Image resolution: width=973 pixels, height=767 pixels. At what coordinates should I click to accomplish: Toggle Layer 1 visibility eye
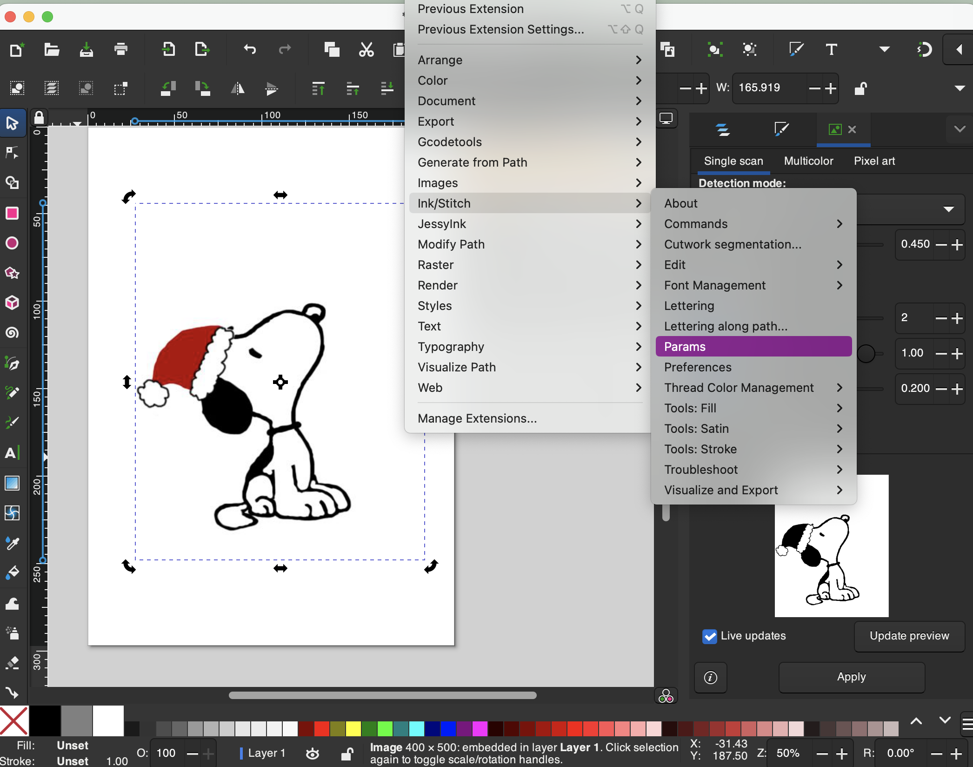coord(313,753)
